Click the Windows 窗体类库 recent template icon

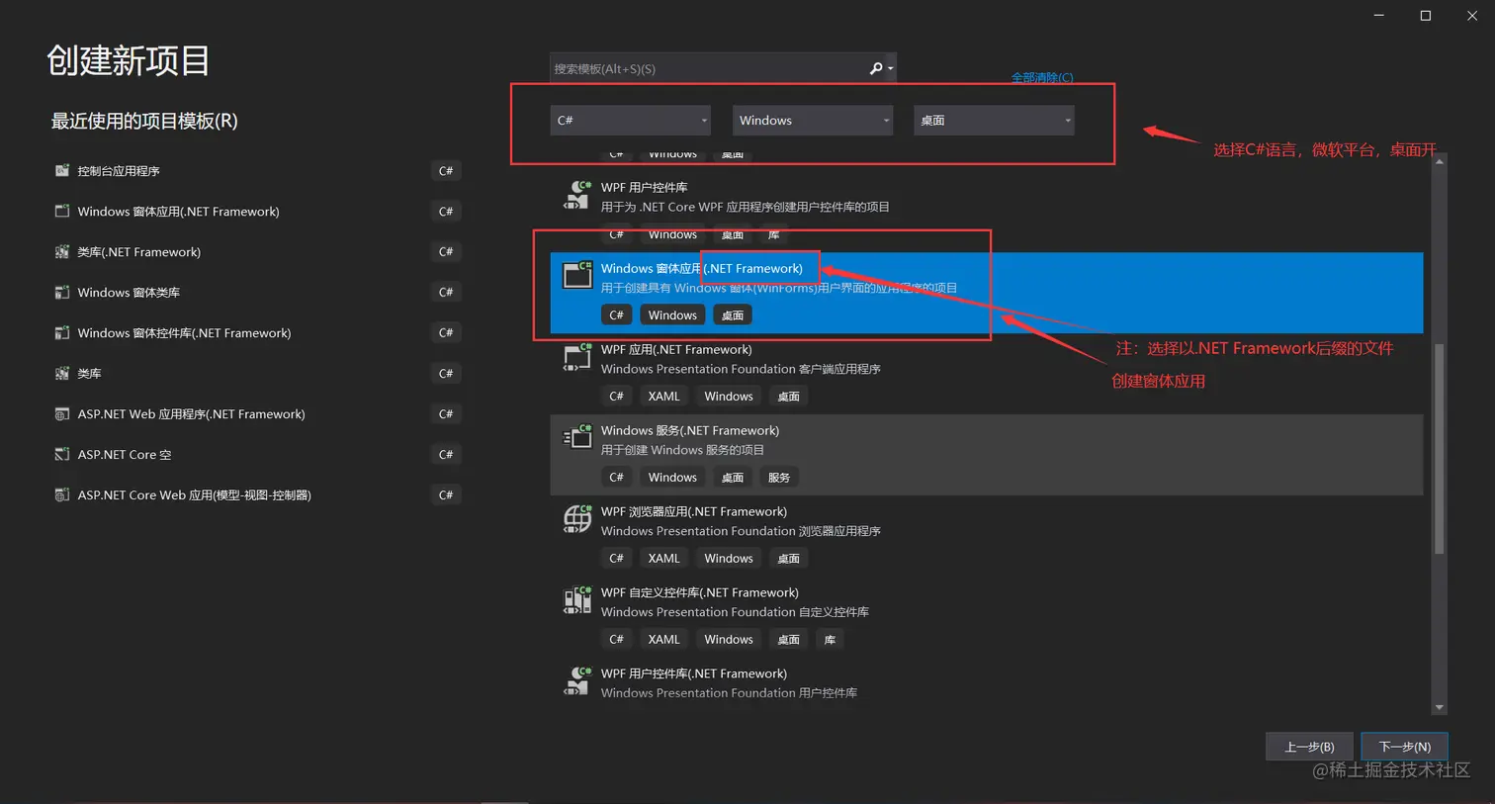[62, 292]
